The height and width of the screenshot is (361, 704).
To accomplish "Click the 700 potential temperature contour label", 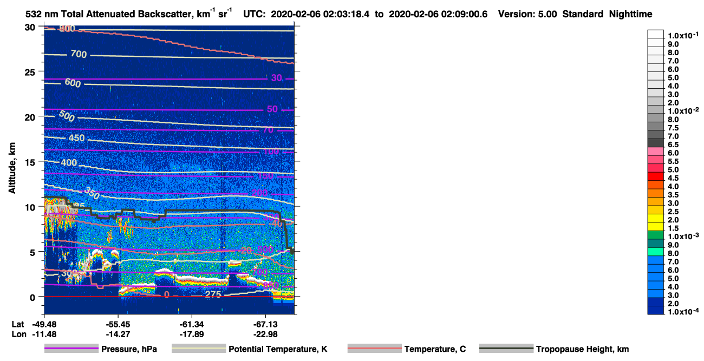I will (x=79, y=54).
